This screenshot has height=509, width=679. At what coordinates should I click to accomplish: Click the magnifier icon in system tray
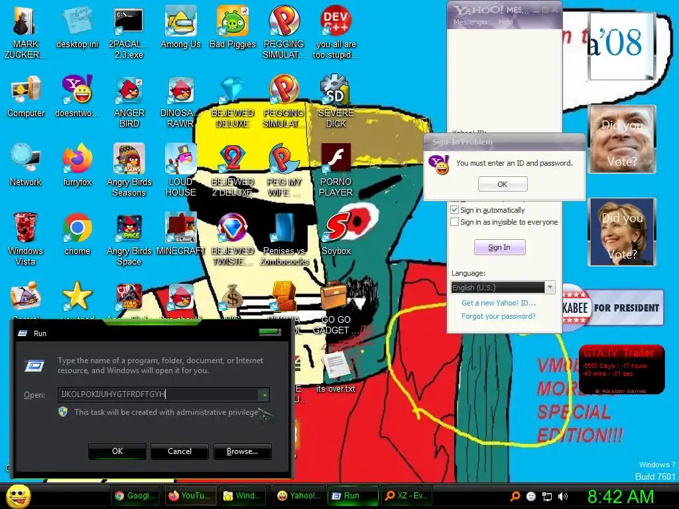pos(515,496)
